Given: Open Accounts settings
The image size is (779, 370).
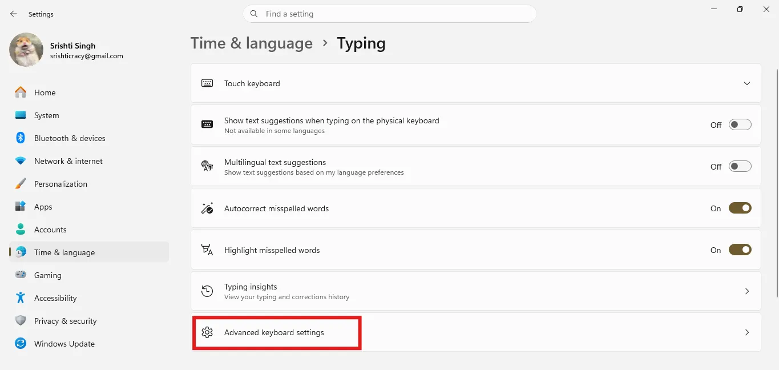Looking at the screenshot, I should 89,230.
